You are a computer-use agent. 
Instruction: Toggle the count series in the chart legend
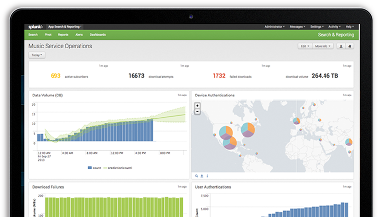pos(94,168)
